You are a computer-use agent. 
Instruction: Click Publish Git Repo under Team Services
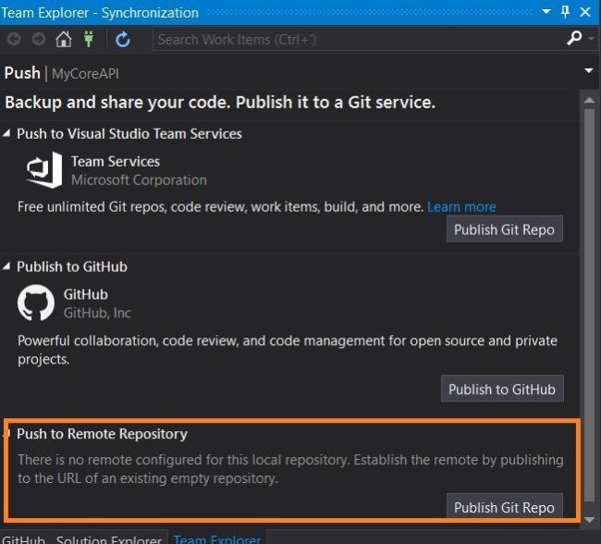click(x=504, y=229)
